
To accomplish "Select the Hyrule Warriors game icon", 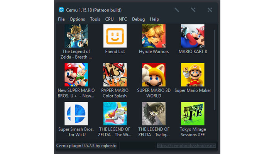I will 154,36.
